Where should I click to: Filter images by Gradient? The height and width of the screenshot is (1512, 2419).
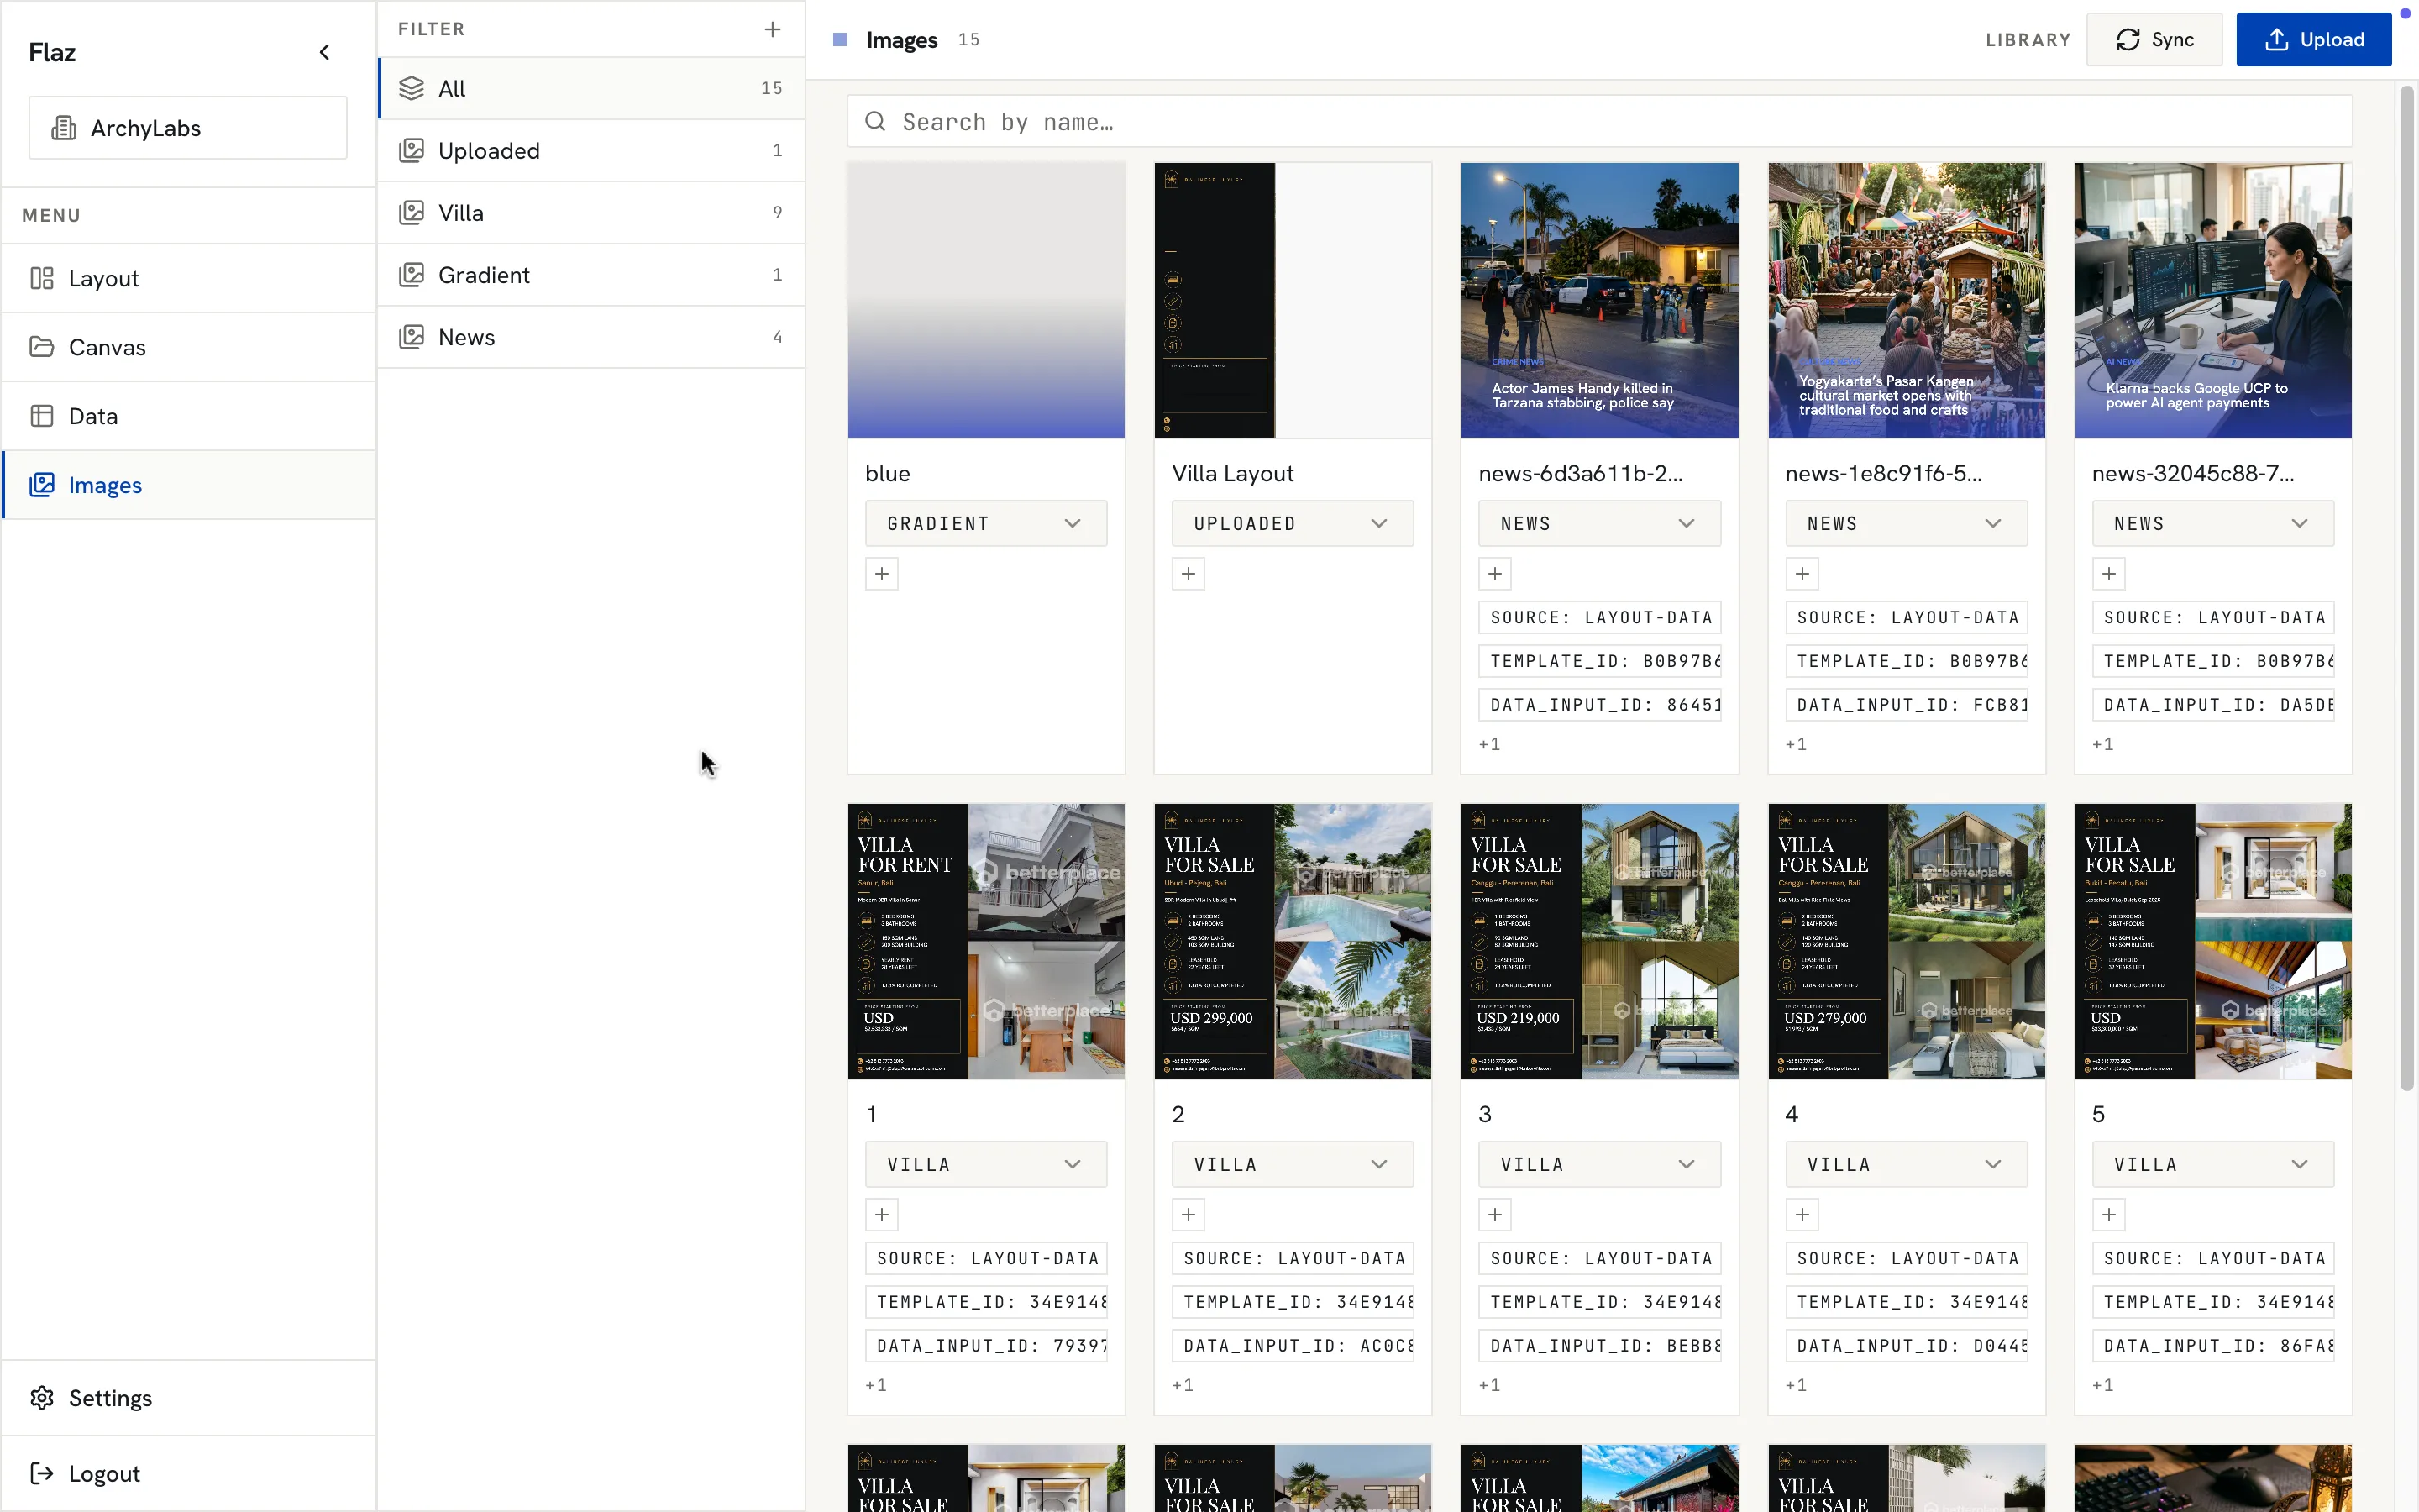(x=592, y=274)
